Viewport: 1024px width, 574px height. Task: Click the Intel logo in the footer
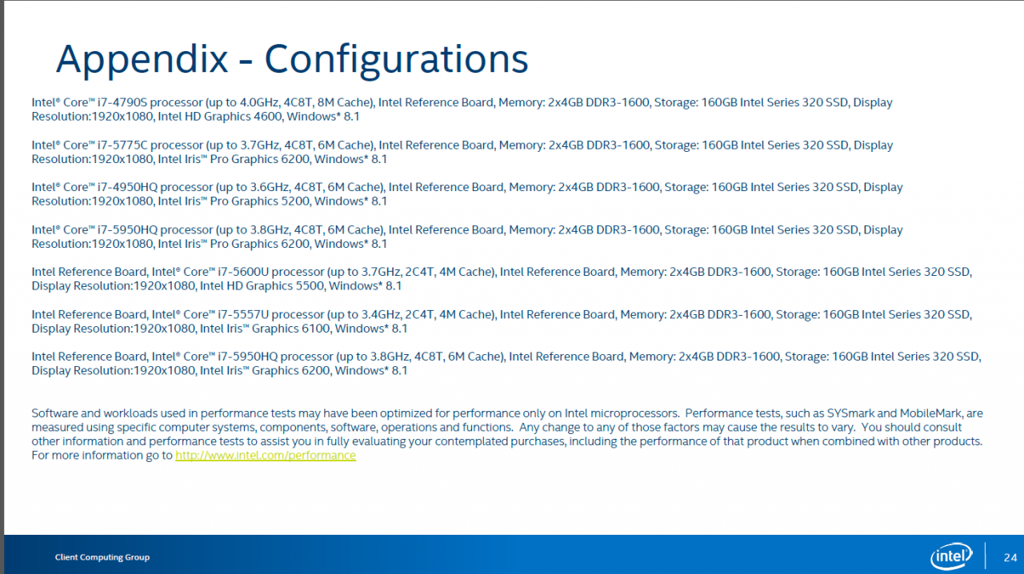tap(951, 556)
